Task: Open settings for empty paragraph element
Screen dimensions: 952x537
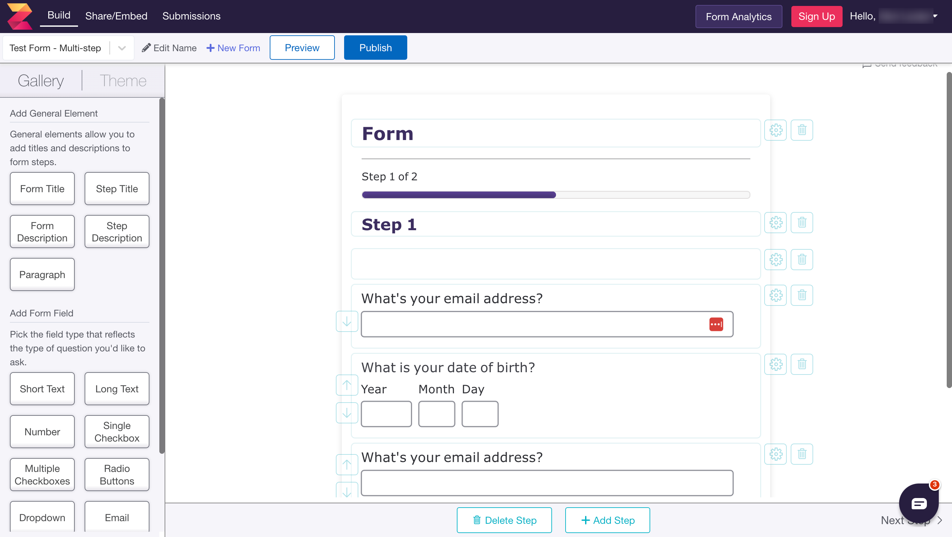Action: pos(775,259)
